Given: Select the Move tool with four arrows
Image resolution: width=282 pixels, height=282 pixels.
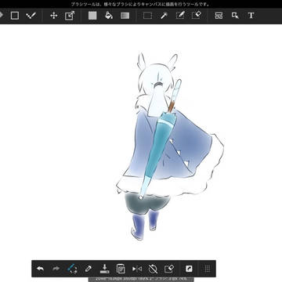Looking at the screenshot, I should pos(54,16).
